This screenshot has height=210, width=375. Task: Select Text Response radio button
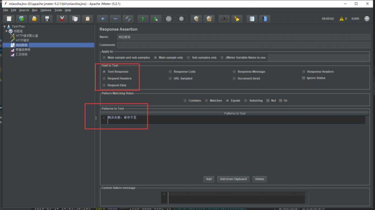[x=104, y=71]
